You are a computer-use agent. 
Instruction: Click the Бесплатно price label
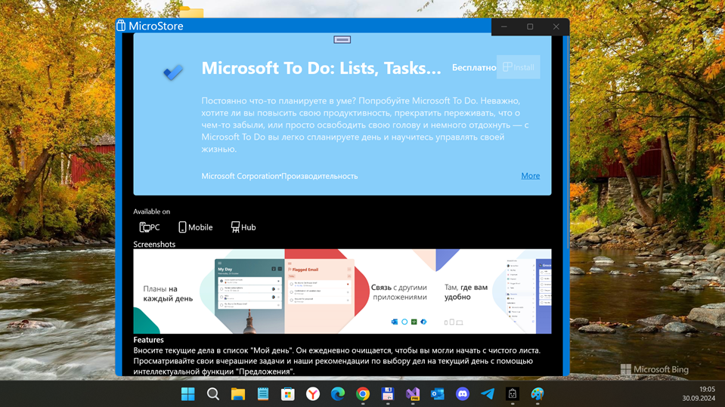pos(474,67)
